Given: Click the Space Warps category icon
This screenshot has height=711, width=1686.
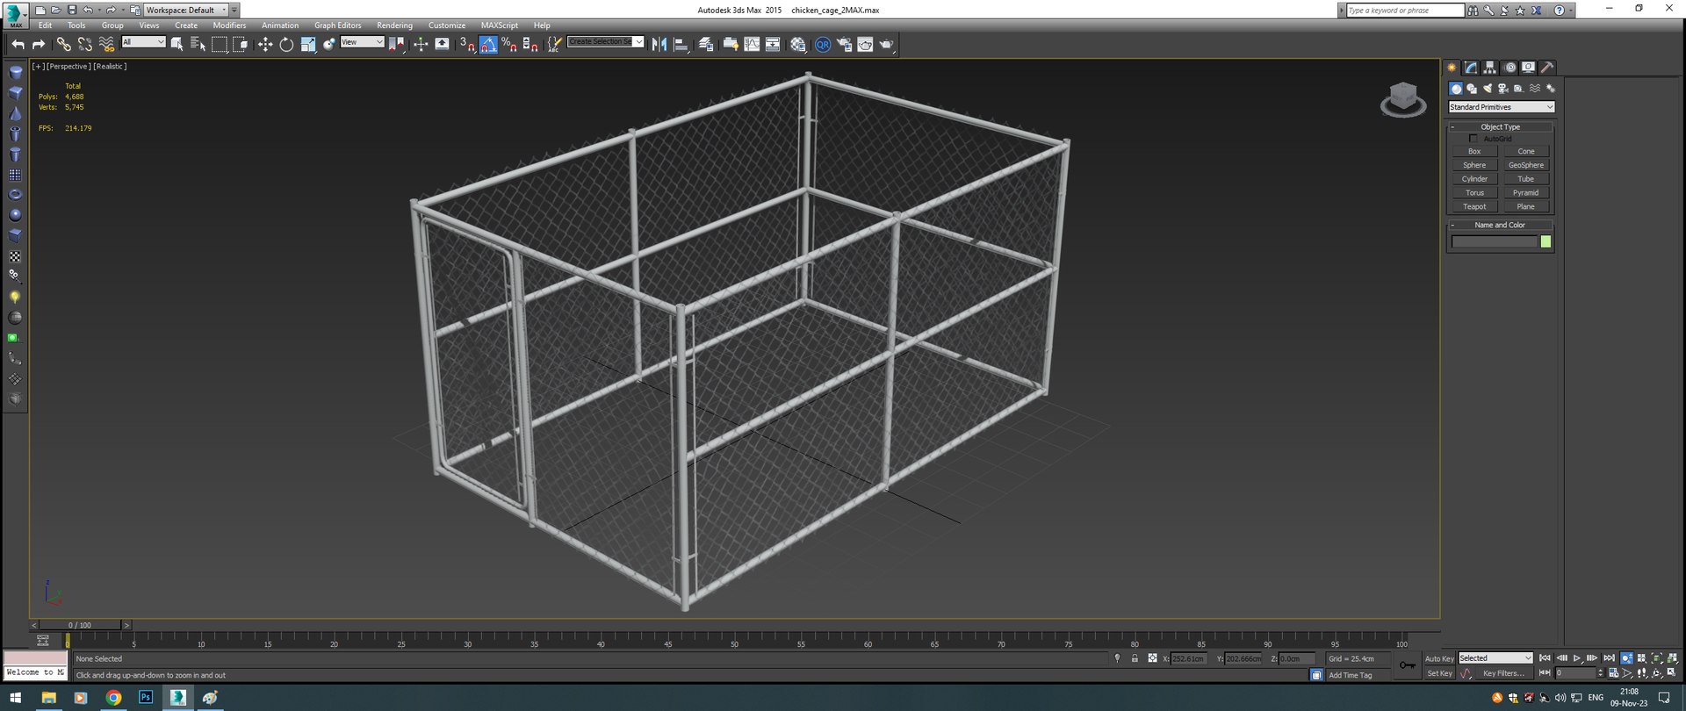Looking at the screenshot, I should (1535, 89).
